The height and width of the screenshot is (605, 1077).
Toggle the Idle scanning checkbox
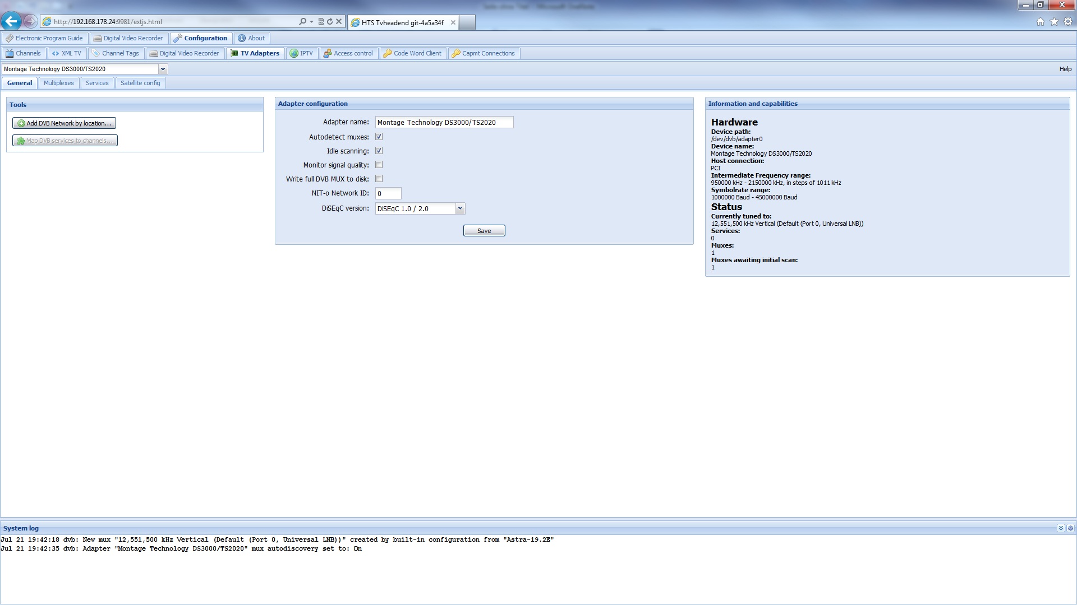click(379, 151)
